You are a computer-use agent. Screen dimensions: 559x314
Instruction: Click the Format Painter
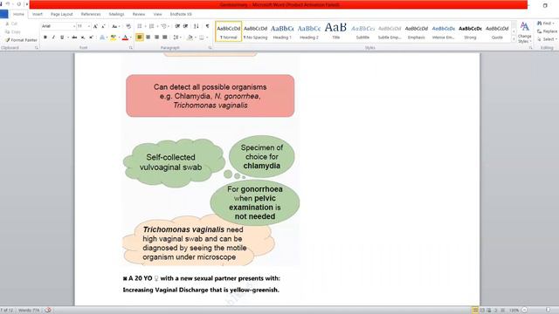pyautogui.click(x=21, y=40)
